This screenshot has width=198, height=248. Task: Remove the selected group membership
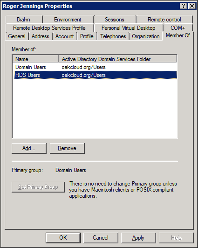coord(67,148)
